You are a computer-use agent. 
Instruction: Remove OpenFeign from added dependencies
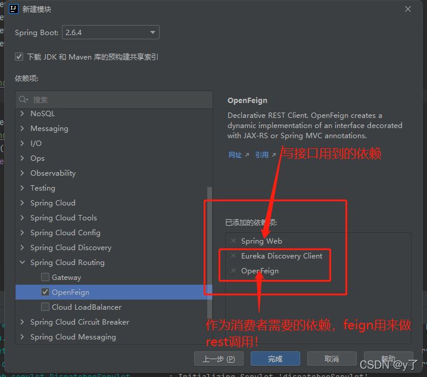[x=233, y=271]
